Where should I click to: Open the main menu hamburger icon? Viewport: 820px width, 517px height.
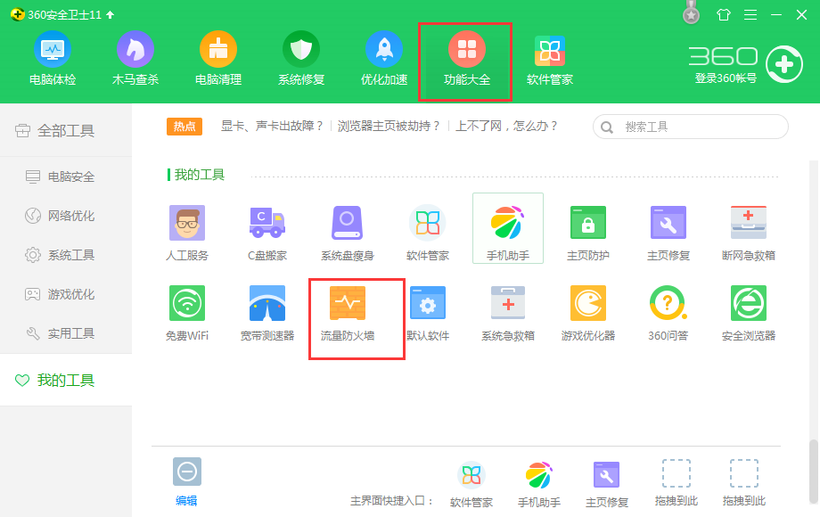[750, 14]
